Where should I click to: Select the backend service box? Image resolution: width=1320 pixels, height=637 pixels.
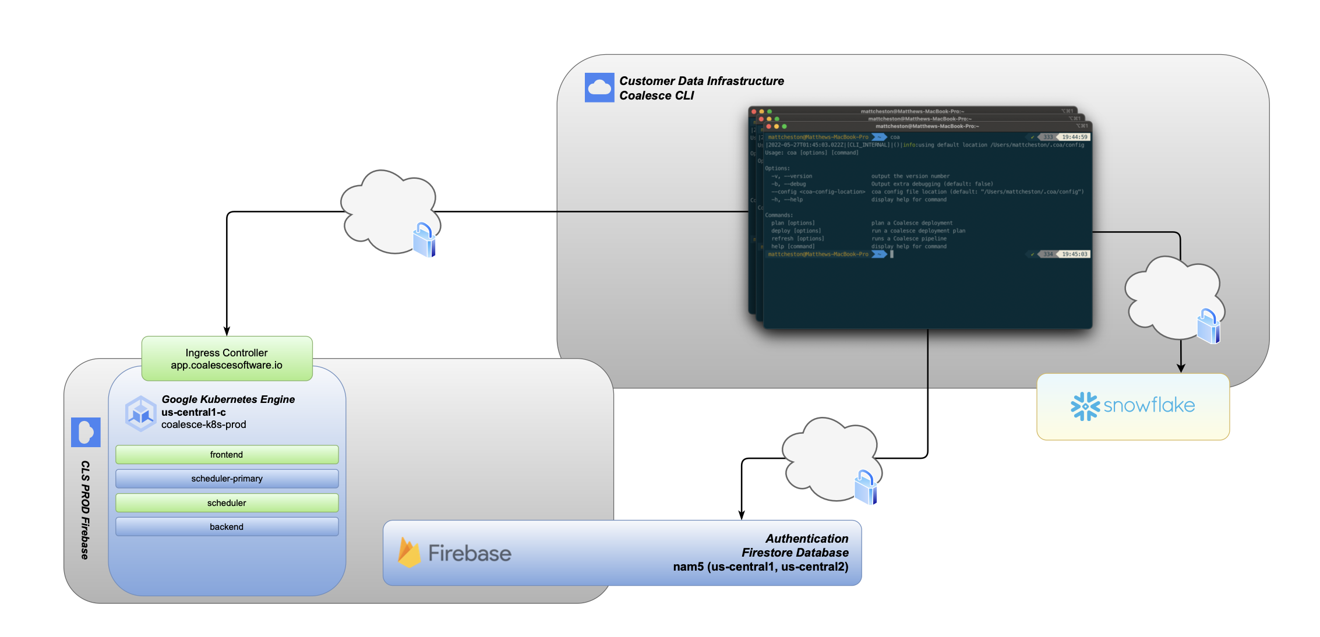point(227,527)
